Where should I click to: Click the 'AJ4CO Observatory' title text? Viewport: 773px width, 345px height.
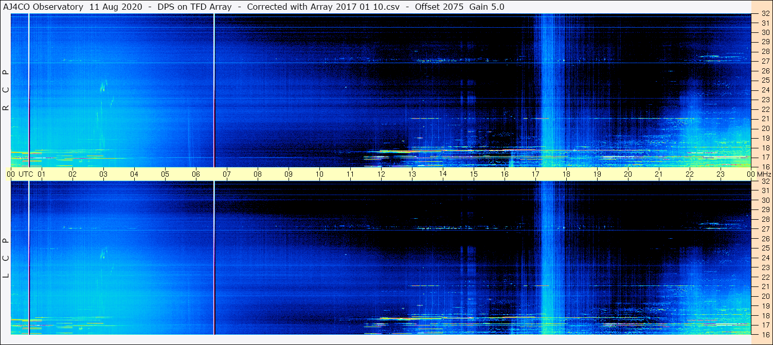click(43, 7)
